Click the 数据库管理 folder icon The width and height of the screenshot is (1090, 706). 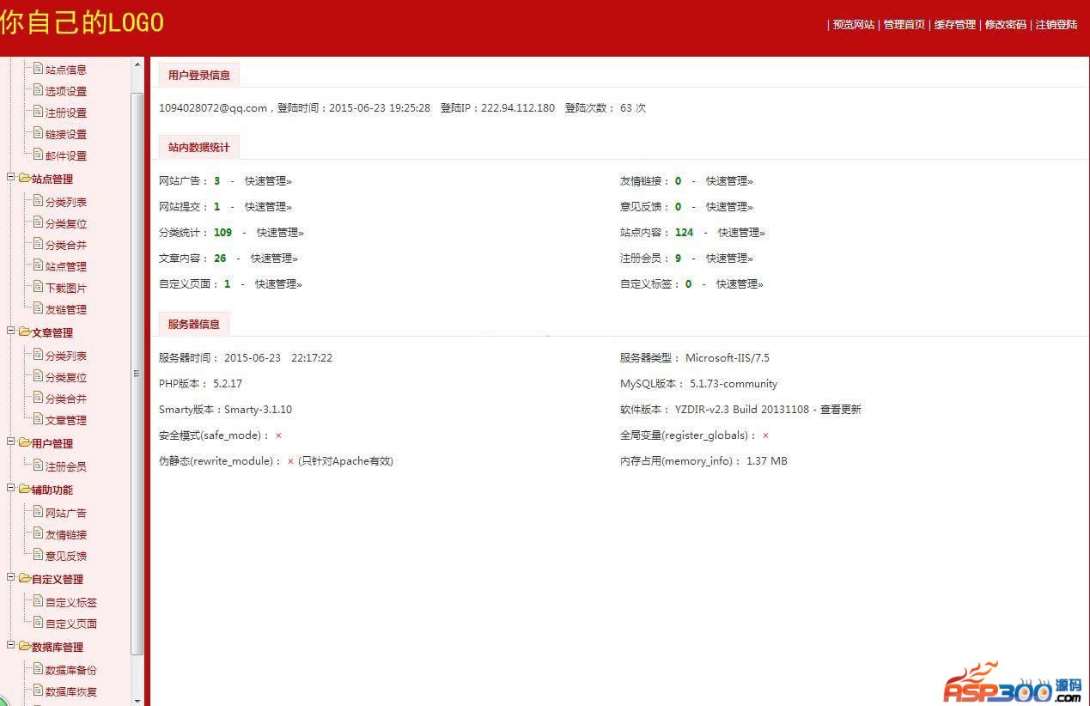24,646
